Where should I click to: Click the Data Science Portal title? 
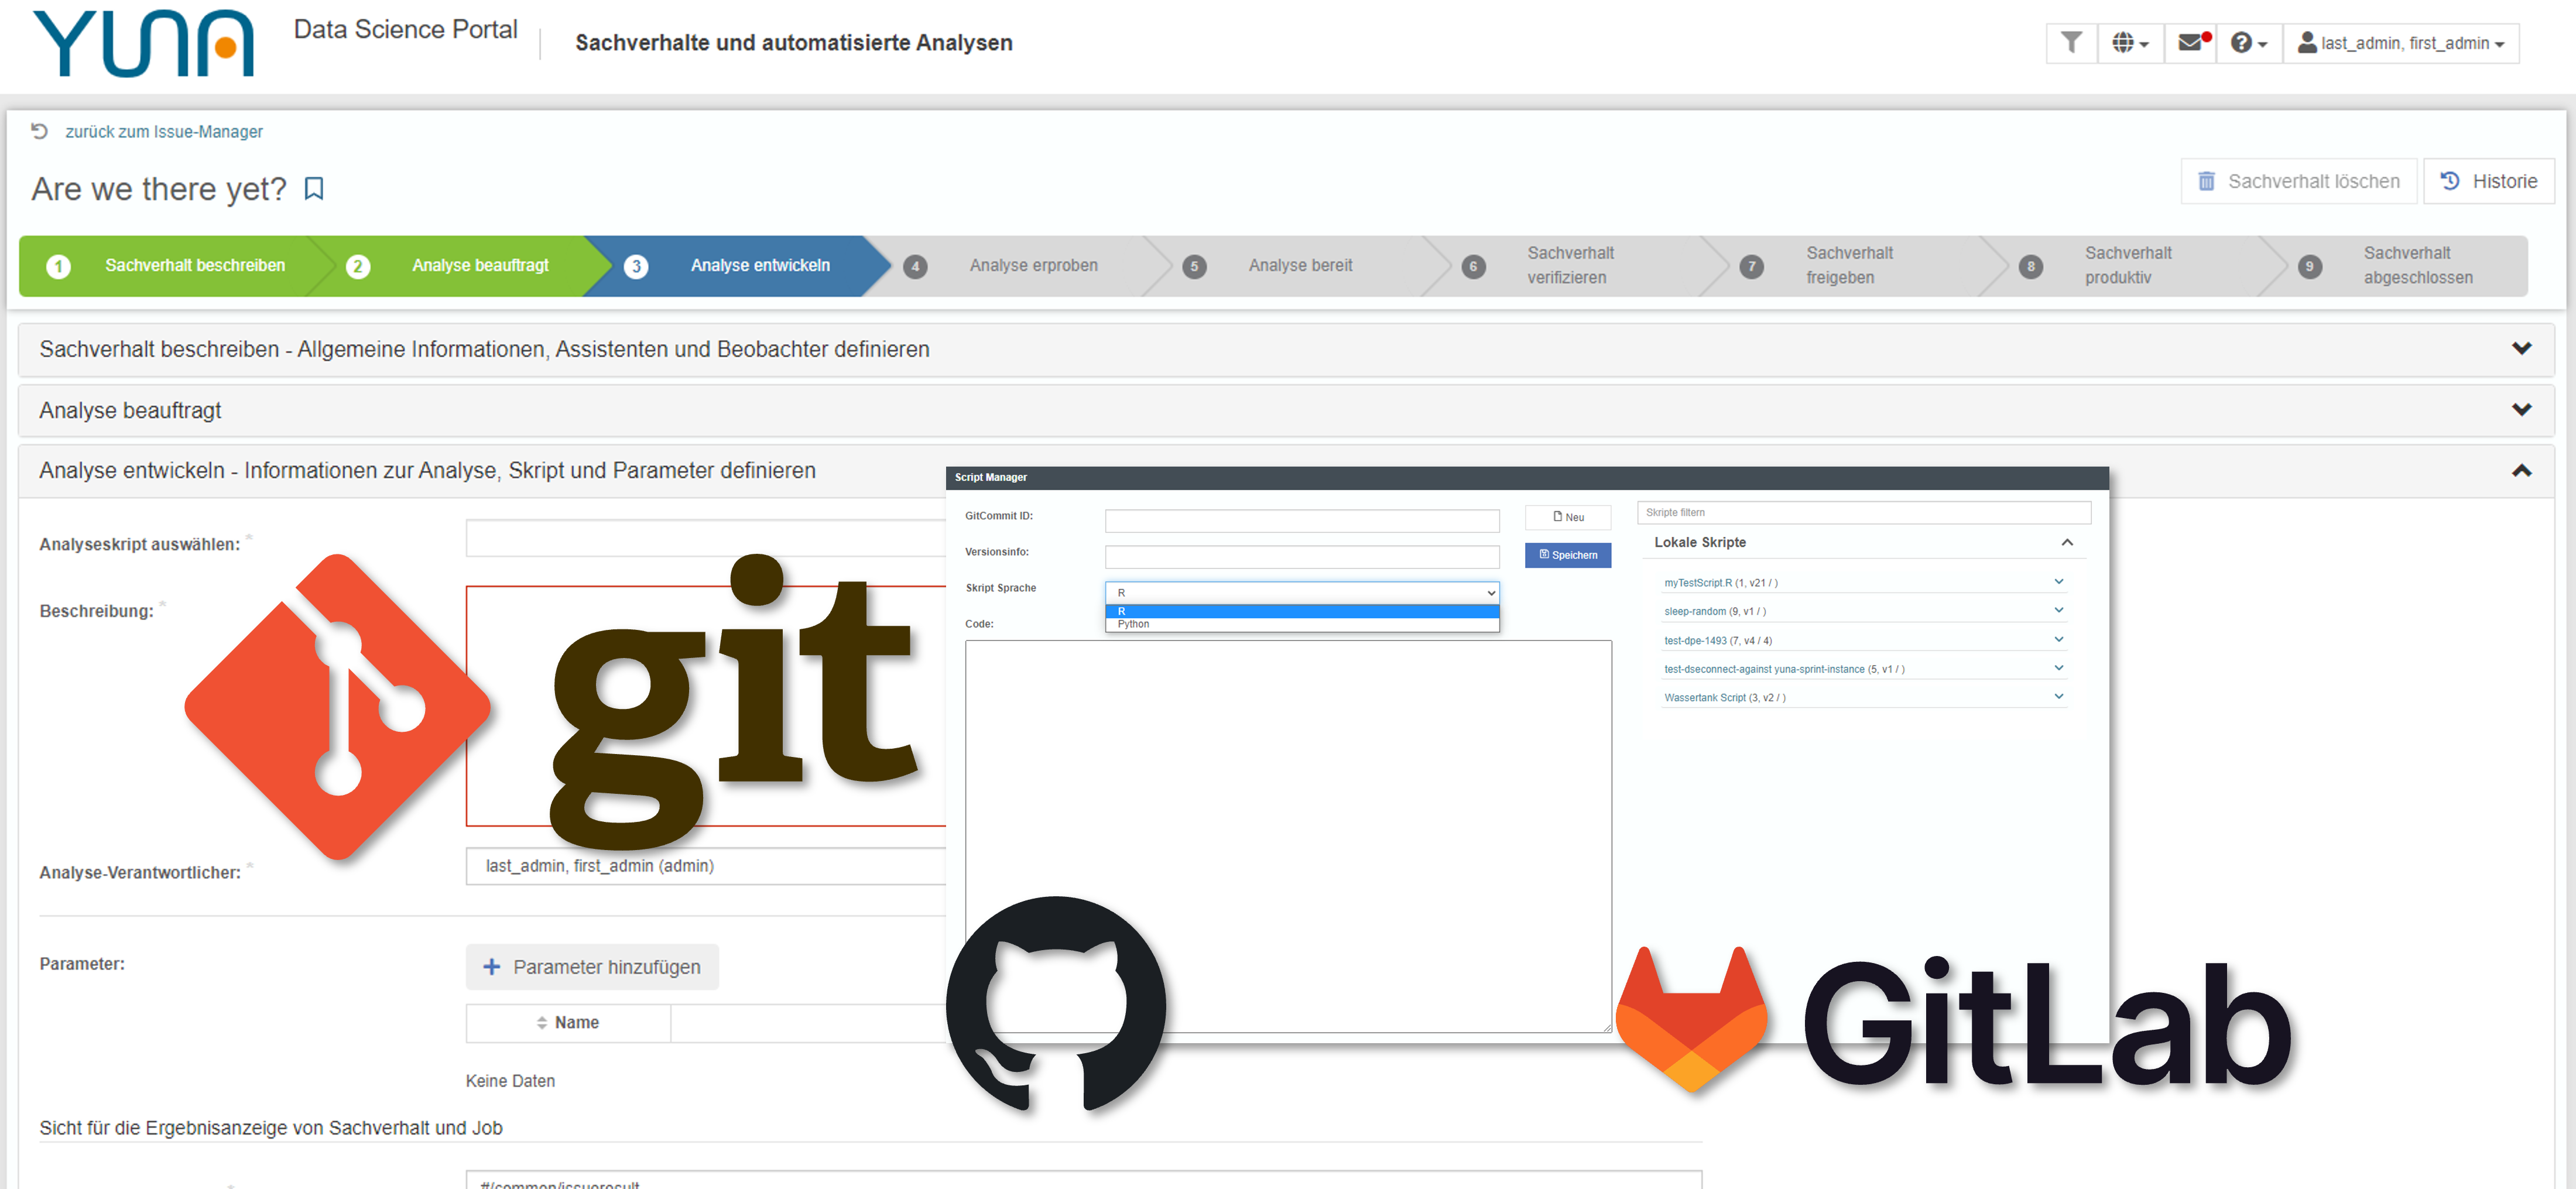click(x=405, y=29)
